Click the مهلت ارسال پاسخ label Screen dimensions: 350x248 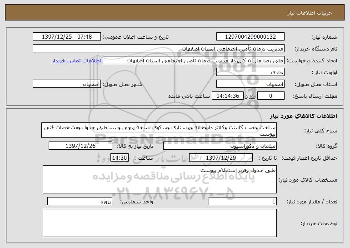pos(315,96)
